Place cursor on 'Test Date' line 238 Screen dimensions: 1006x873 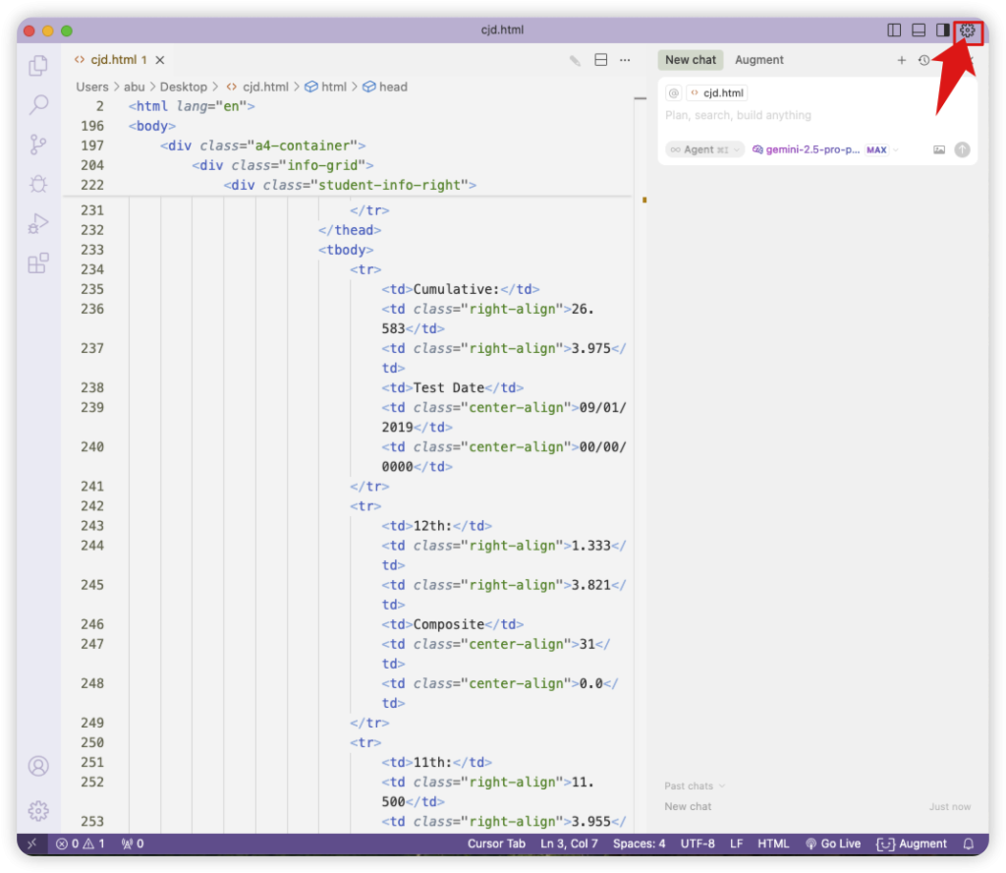[448, 387]
